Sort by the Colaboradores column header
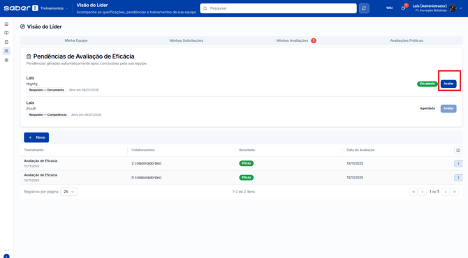The image size is (468, 258). (143, 150)
